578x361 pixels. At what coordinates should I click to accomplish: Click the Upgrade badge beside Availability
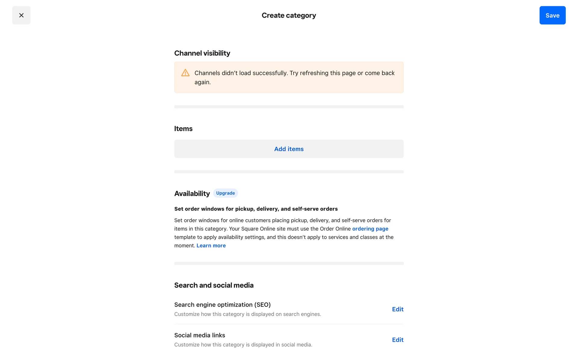225,193
